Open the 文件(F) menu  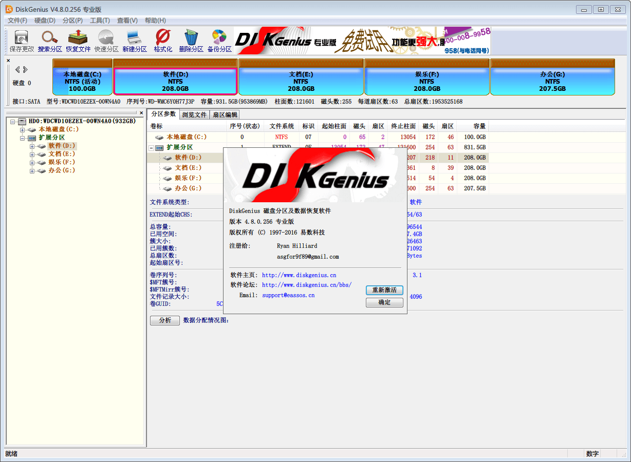17,21
